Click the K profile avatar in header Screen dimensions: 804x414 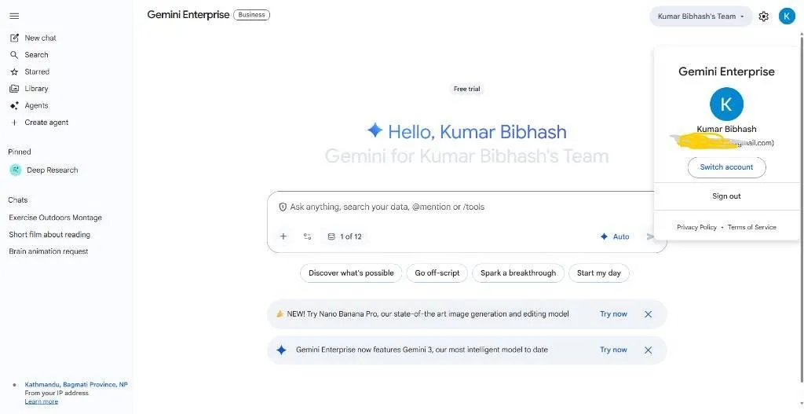point(787,16)
